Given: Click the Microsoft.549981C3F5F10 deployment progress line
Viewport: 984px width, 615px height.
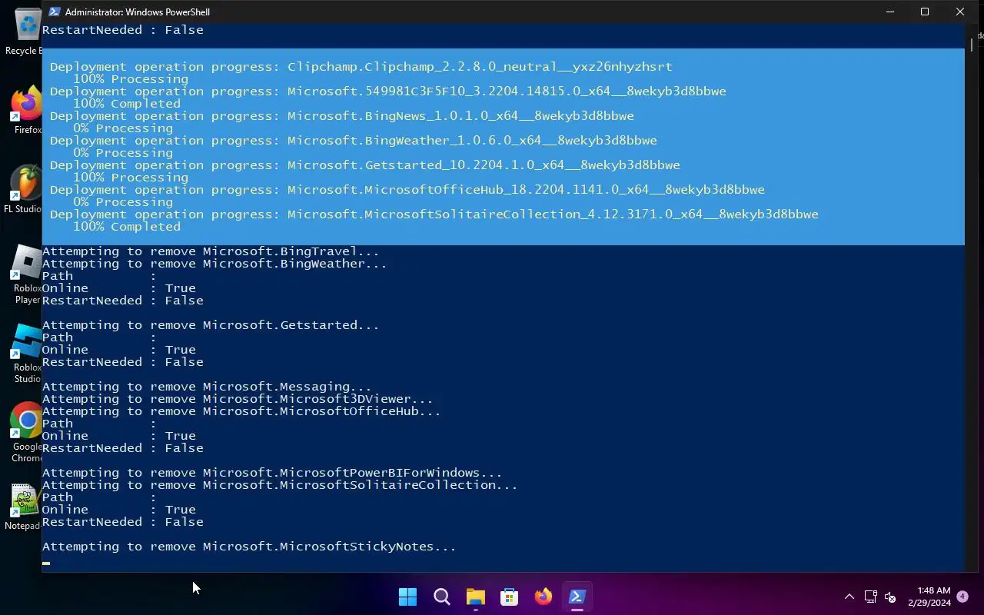Looking at the screenshot, I should [x=388, y=91].
